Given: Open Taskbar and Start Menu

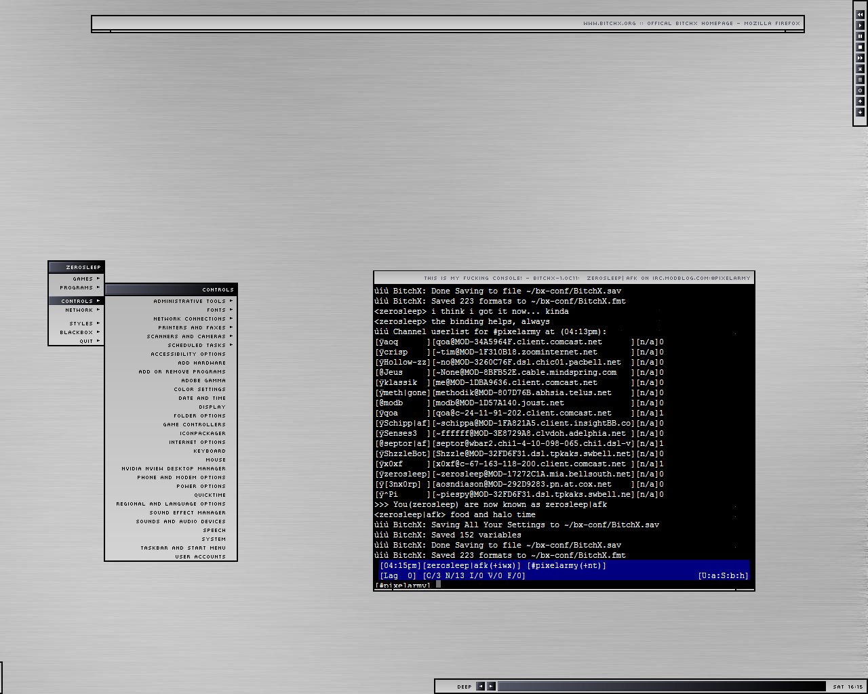Looking at the screenshot, I should (x=170, y=548).
